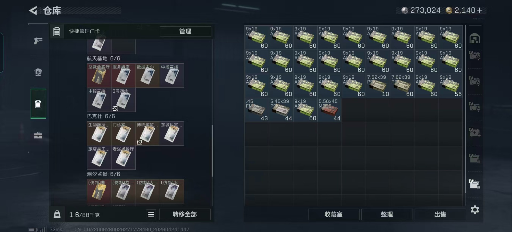The image size is (512, 232).
Task: Open the IV medical case expansion slot
Action: pyautogui.click(x=475, y=133)
